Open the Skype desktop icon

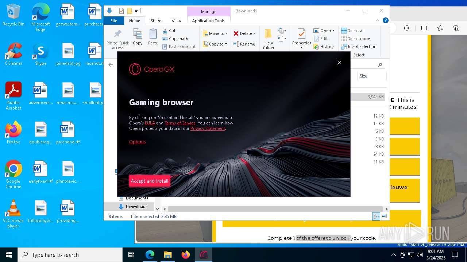pyautogui.click(x=40, y=54)
